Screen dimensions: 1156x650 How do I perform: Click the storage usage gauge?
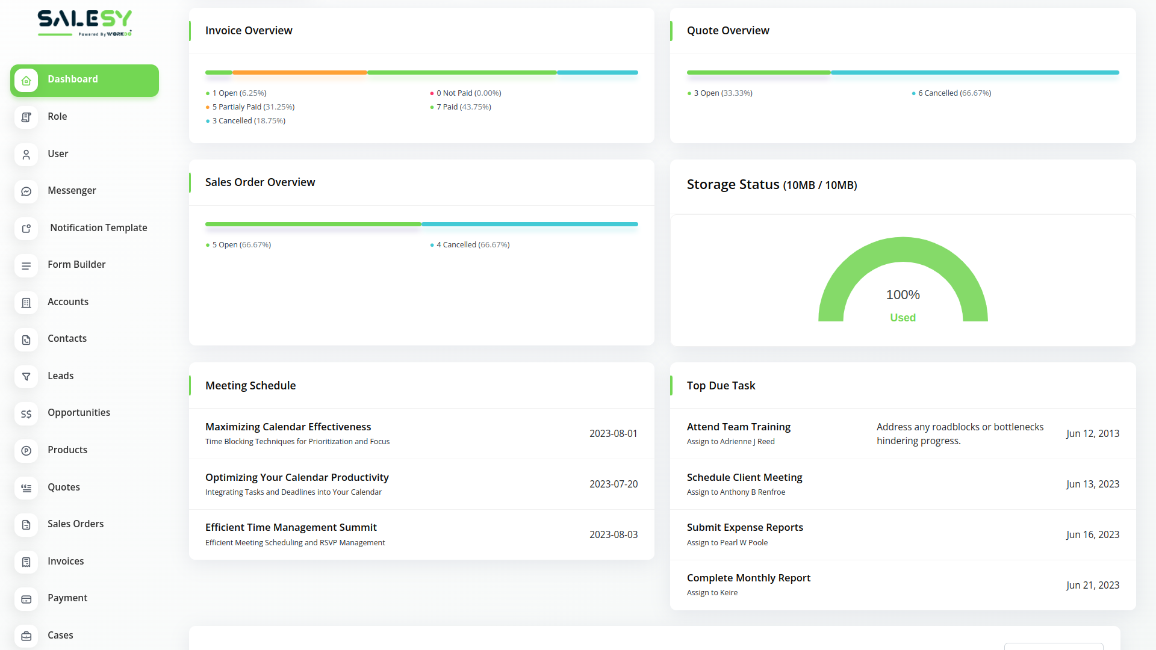(x=903, y=280)
